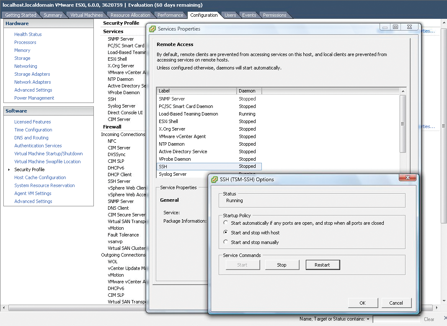The image size is (447, 326).
Task: Open DNS and Routing page
Action: [31, 138]
